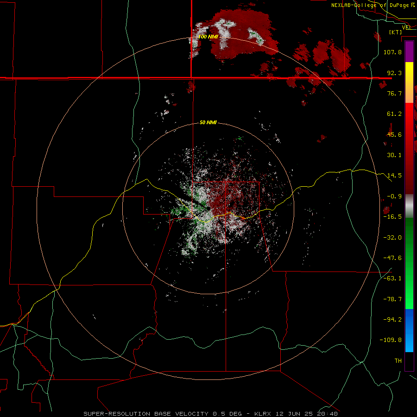The width and height of the screenshot is (417, 417).
Task: Click the -94.2 velocity scale value
Action: pyautogui.click(x=392, y=320)
